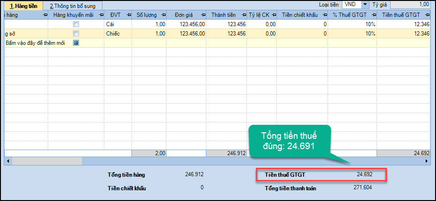The height and width of the screenshot is (201, 436).
Task: Click the 2,00 quantity total in summary row
Action: [149, 153]
